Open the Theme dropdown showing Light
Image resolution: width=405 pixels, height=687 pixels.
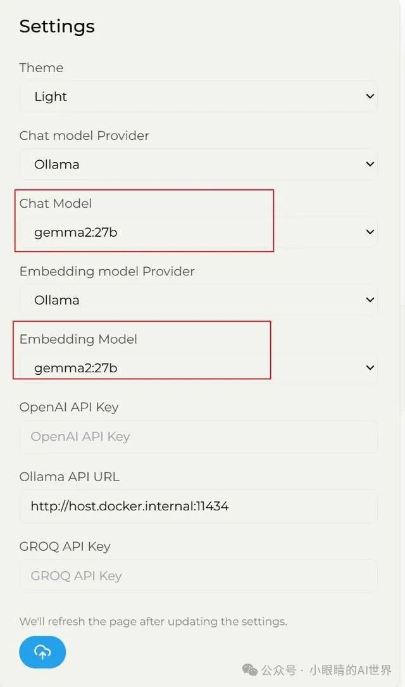click(x=199, y=96)
